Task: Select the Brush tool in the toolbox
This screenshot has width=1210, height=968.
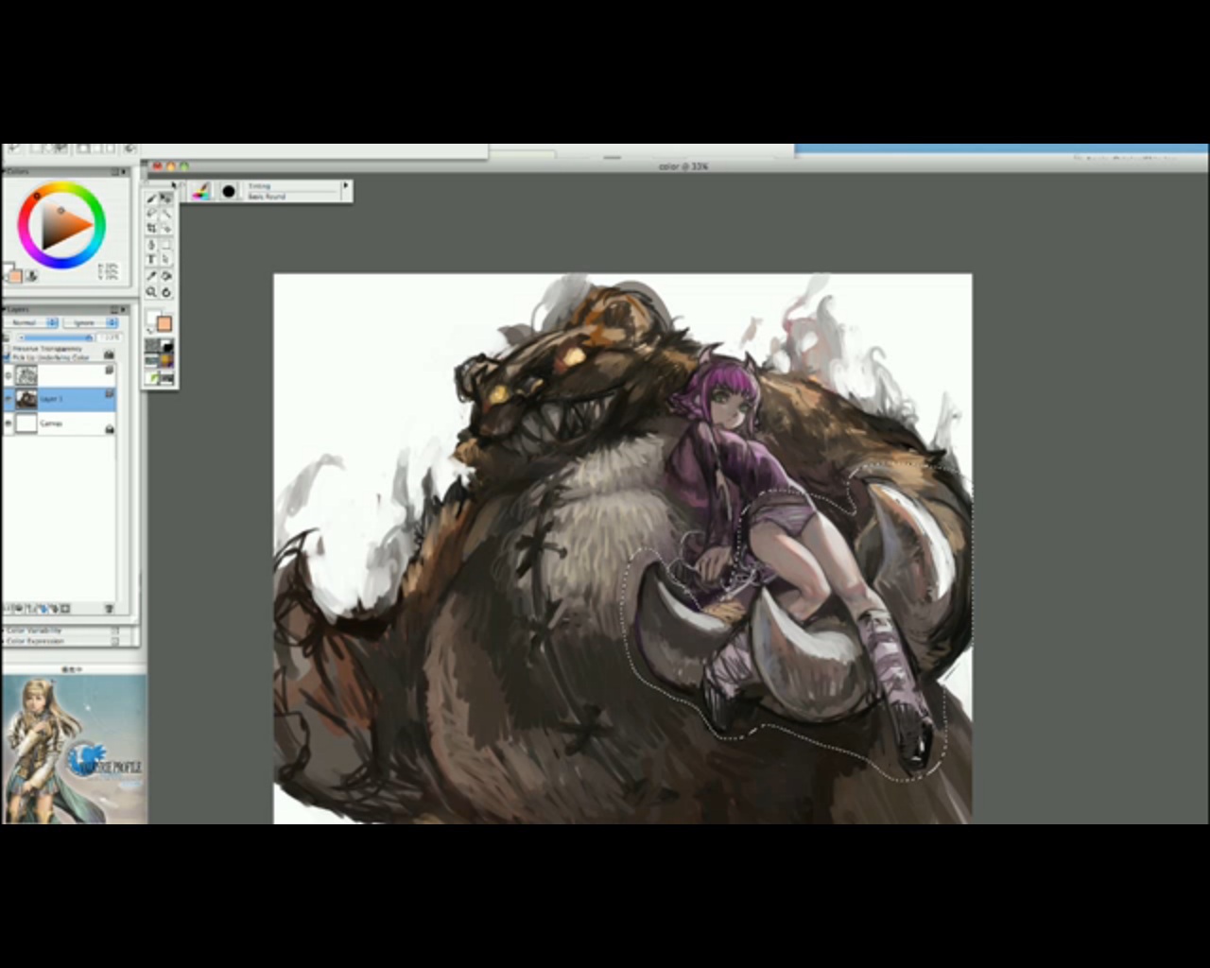Action: click(151, 199)
